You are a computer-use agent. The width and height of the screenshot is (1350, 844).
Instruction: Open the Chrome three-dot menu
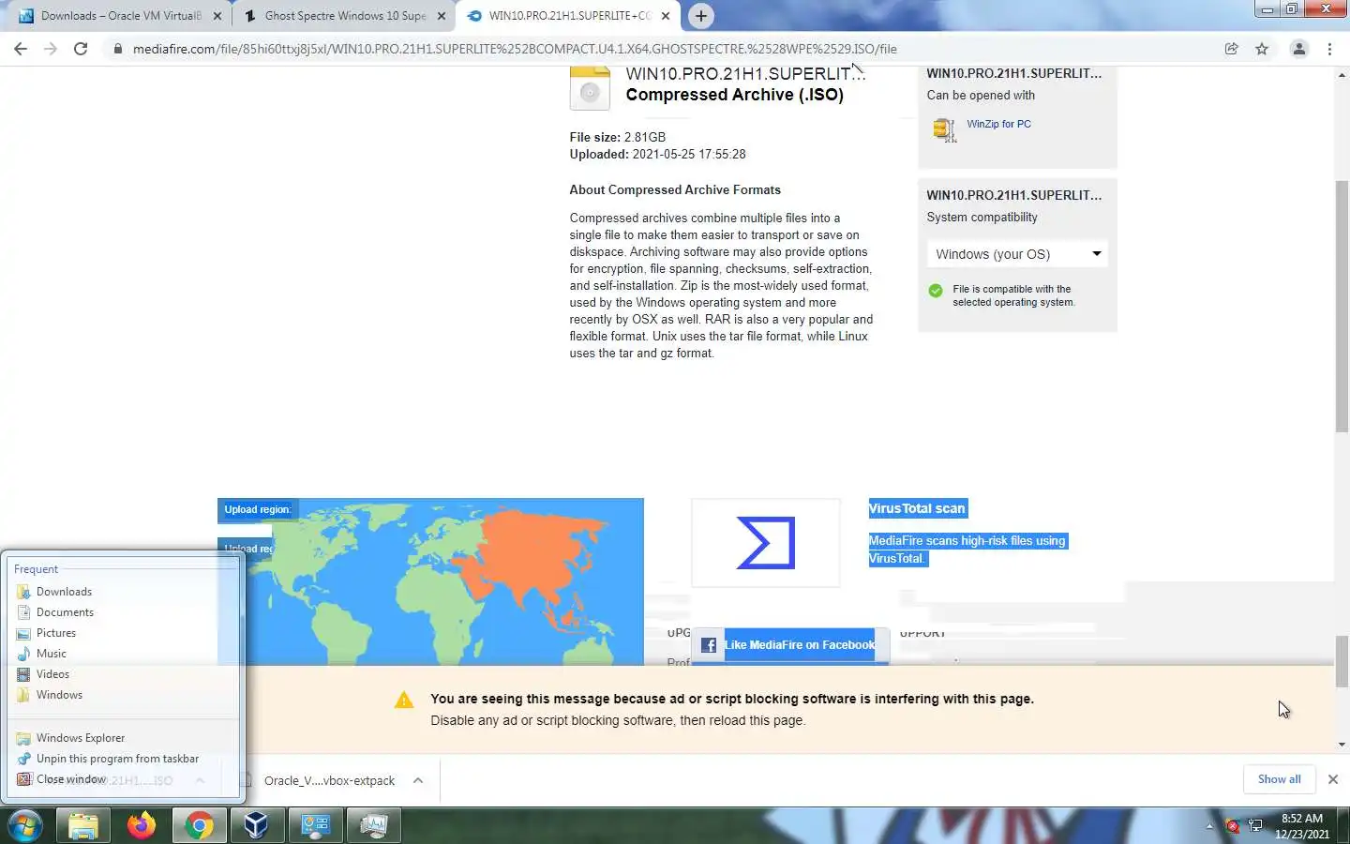pos(1329,49)
